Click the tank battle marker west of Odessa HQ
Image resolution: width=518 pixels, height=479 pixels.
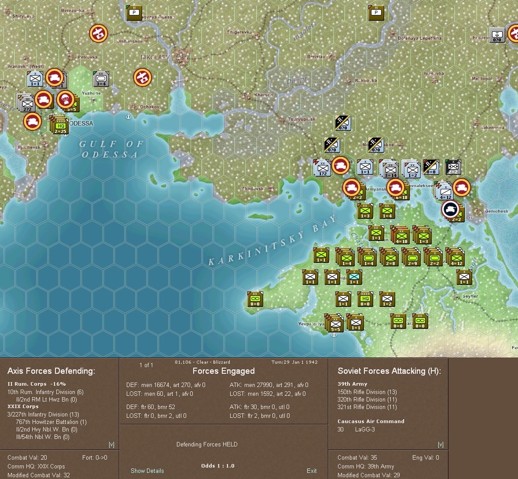point(33,122)
